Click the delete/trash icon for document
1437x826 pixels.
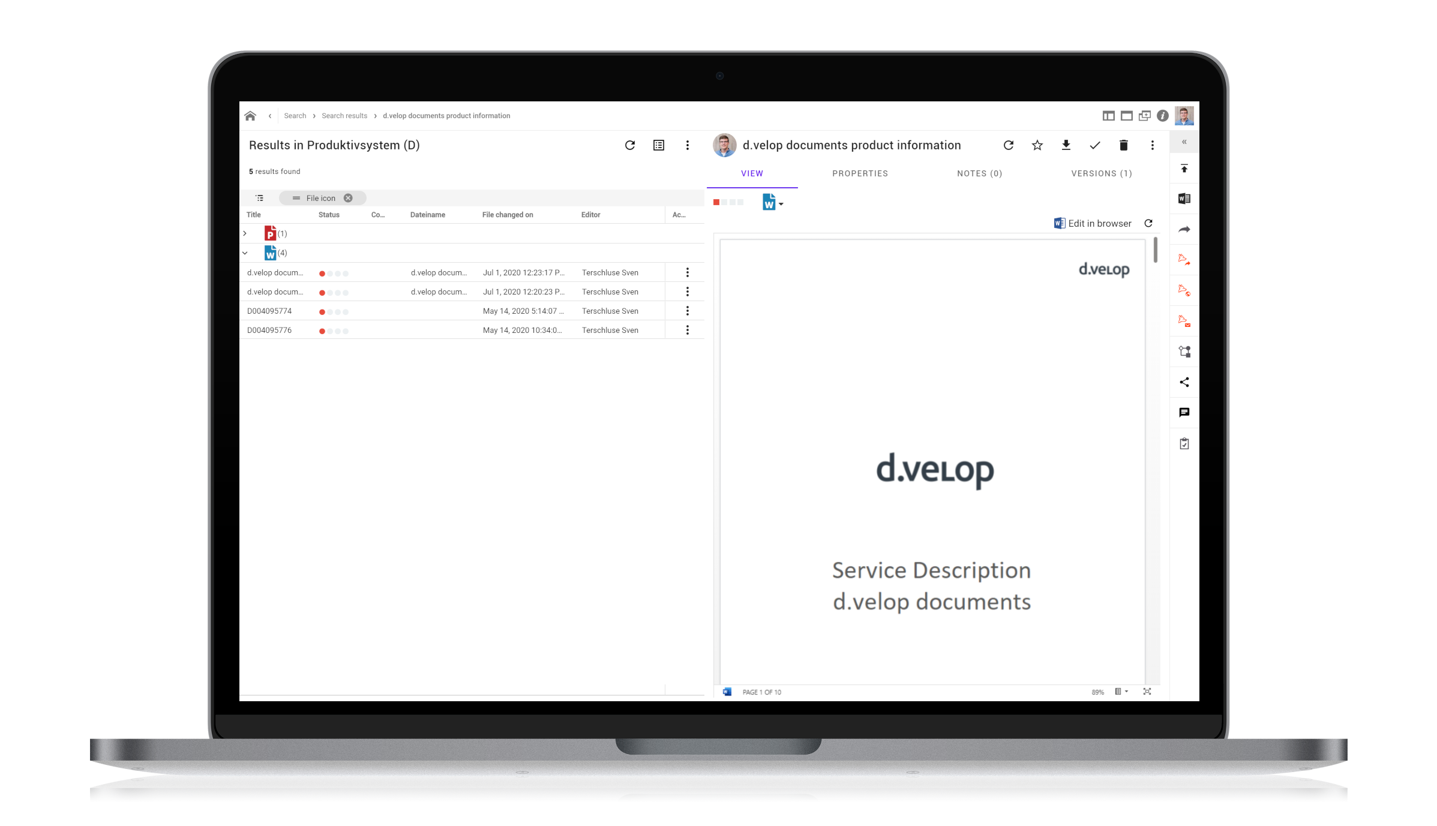pyautogui.click(x=1123, y=145)
